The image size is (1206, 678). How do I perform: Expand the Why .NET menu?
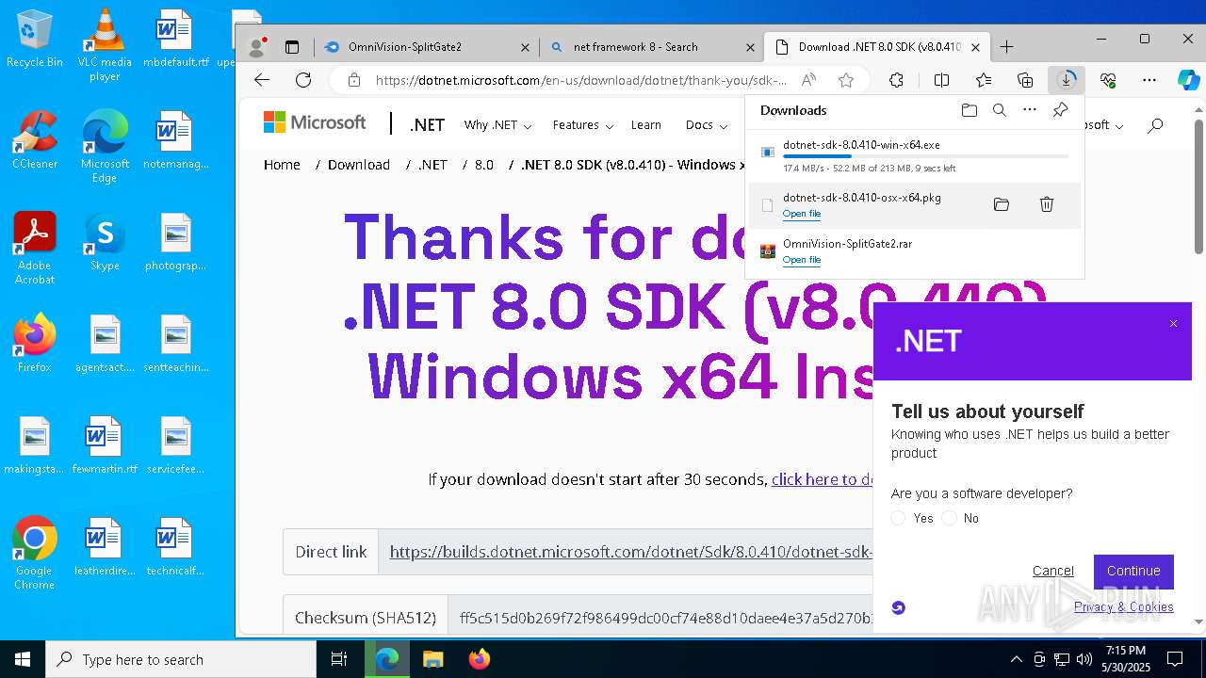(x=497, y=125)
